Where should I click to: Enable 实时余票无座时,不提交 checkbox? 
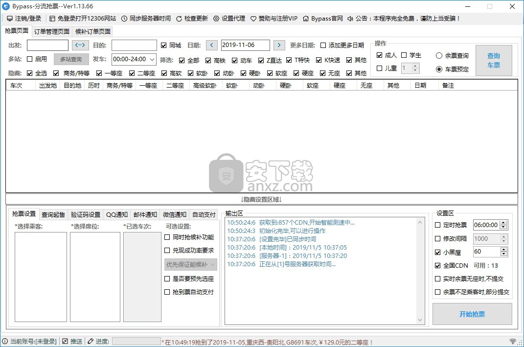tap(438, 279)
